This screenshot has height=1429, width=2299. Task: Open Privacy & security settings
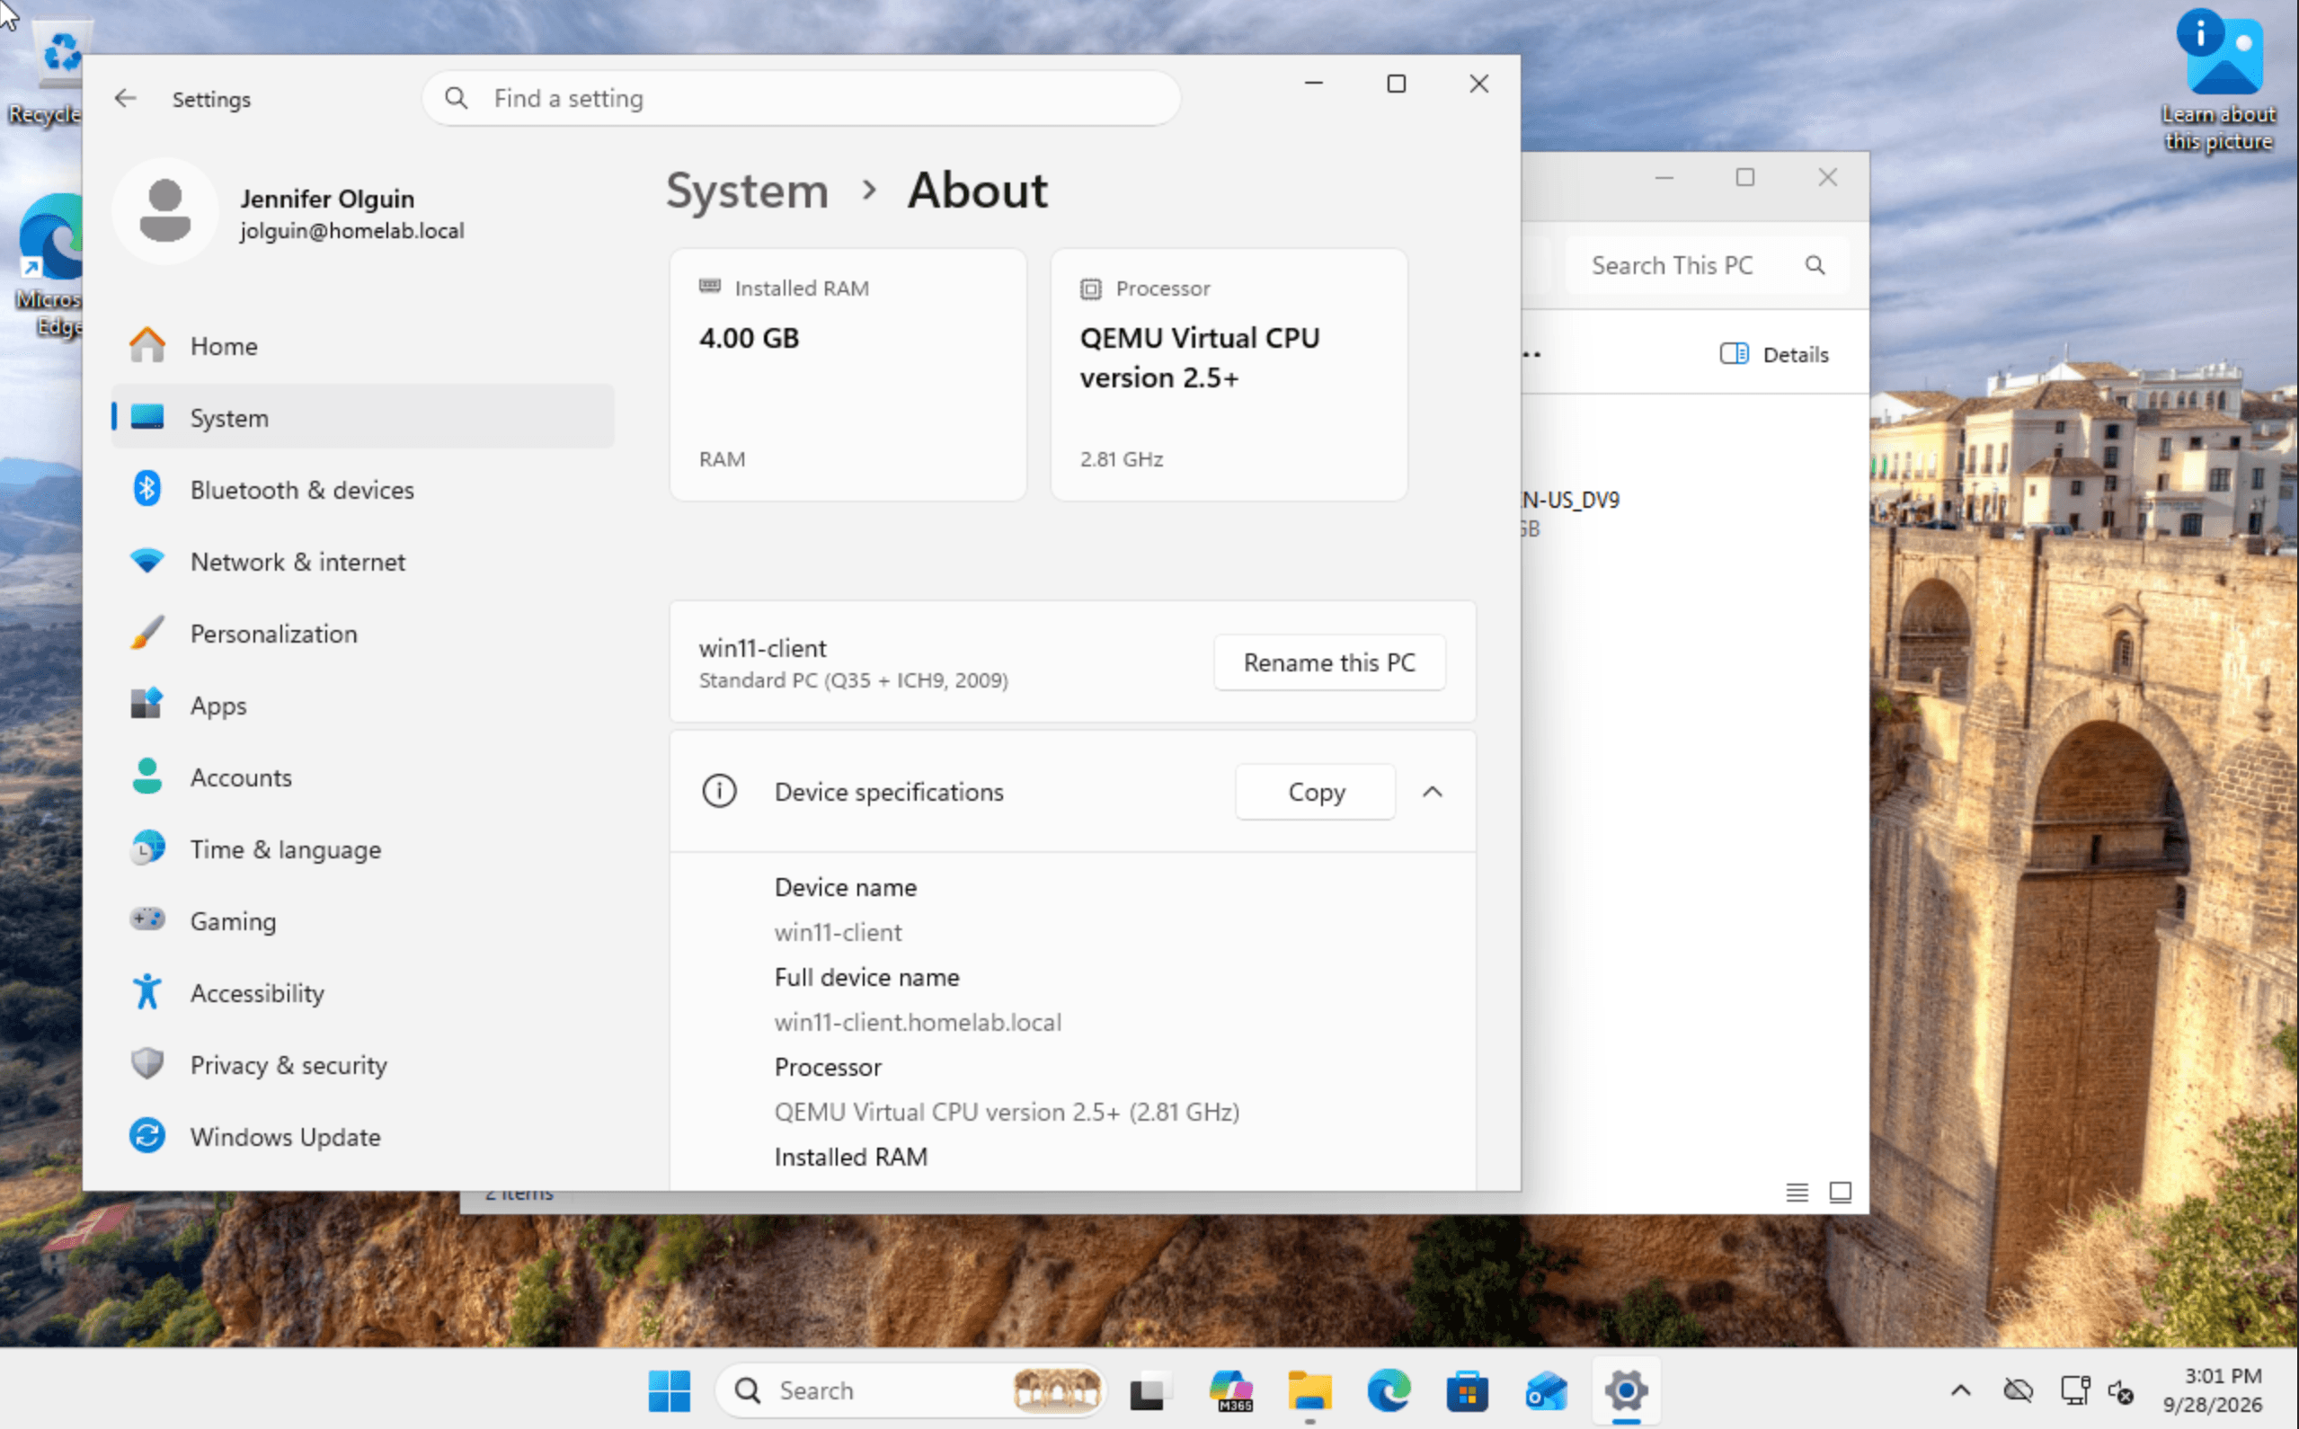click(363, 1064)
